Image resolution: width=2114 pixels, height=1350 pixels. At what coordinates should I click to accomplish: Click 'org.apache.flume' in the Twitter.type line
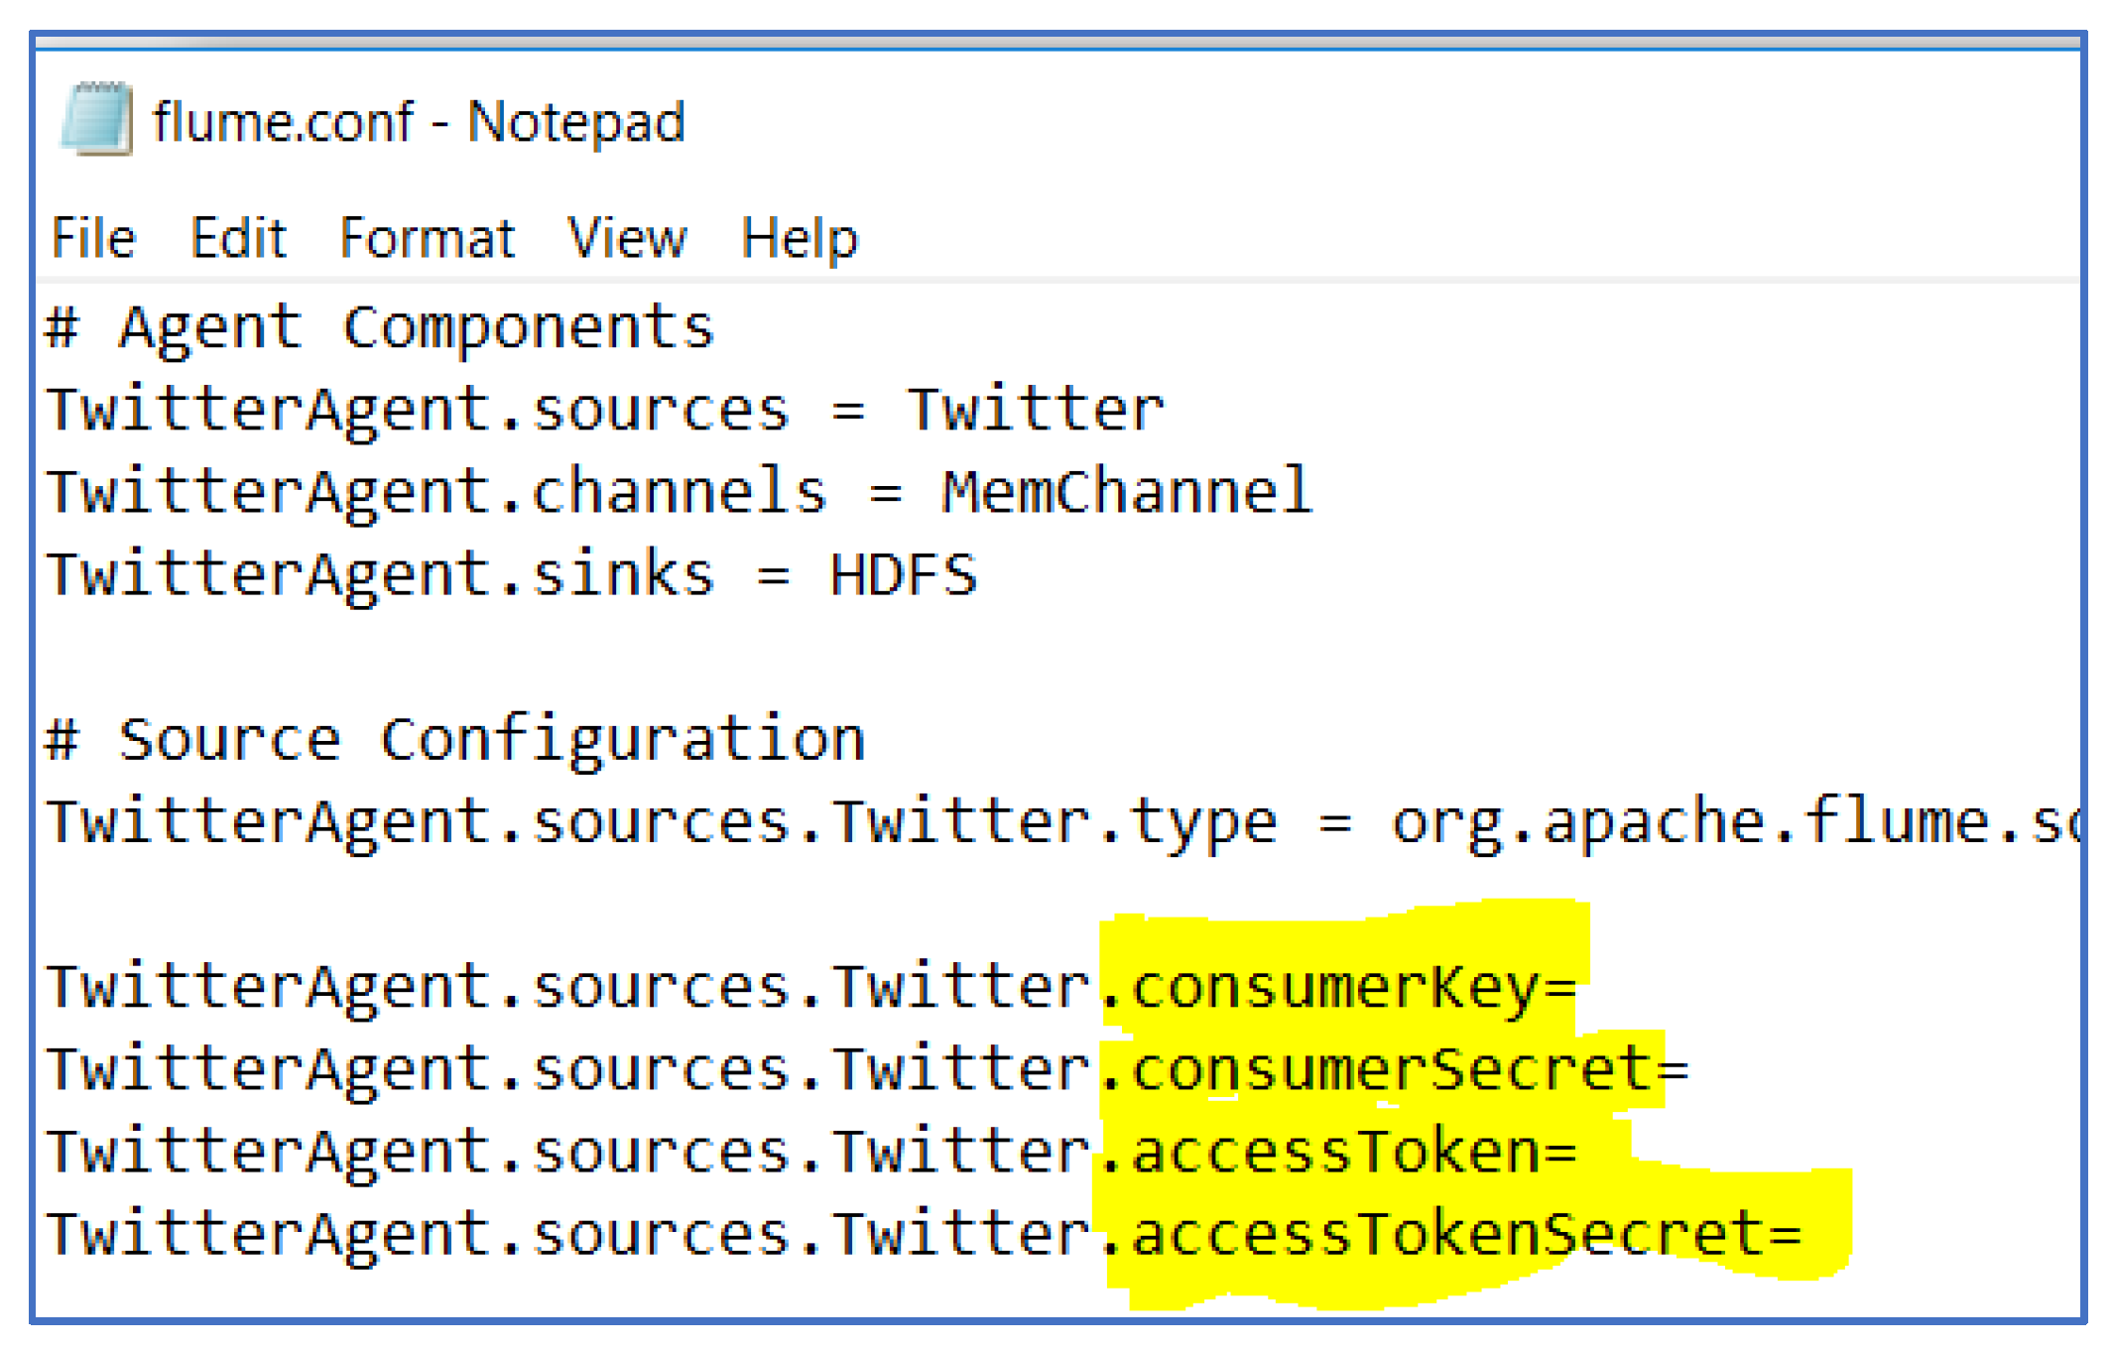[x=1686, y=822]
